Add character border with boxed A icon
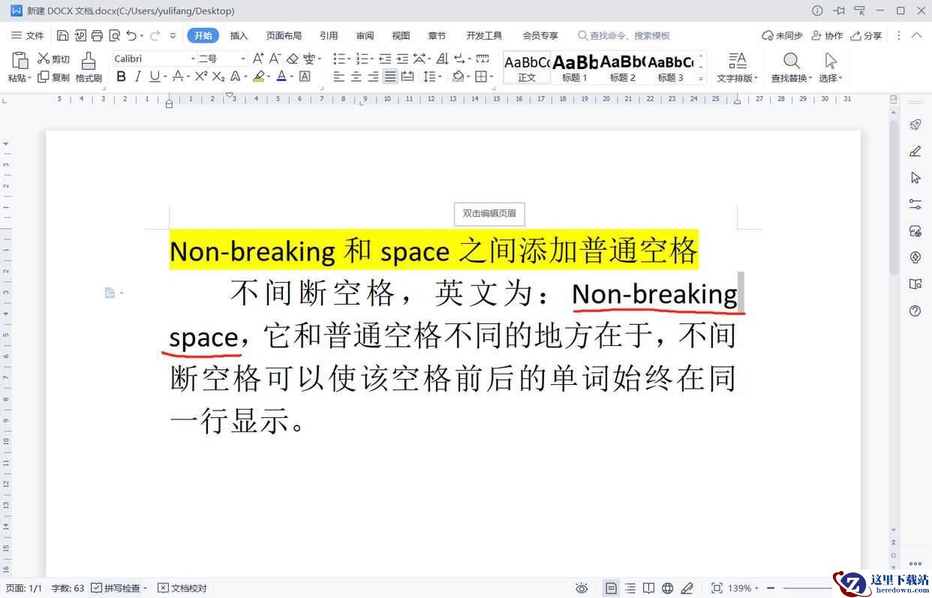The width and height of the screenshot is (932, 598). [305, 77]
